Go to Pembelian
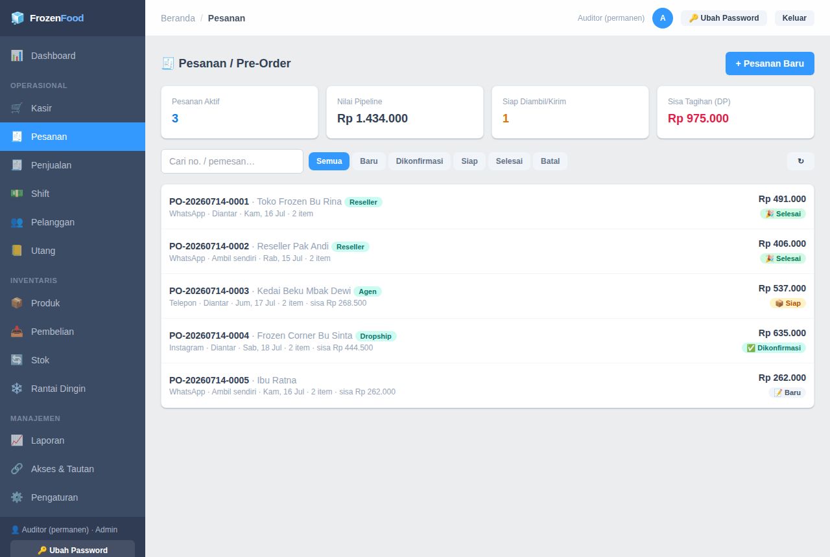This screenshot has height=557, width=830. pyautogui.click(x=73, y=332)
